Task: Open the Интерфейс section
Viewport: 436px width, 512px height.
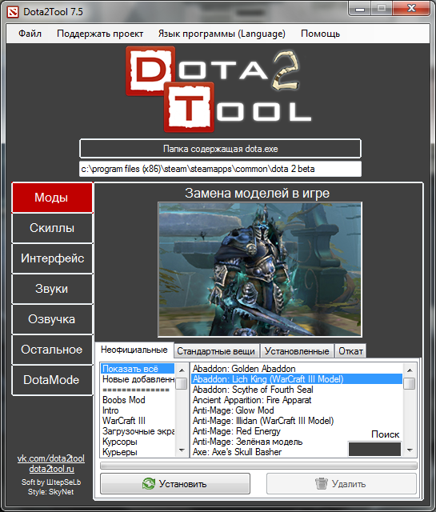Action: (x=52, y=258)
